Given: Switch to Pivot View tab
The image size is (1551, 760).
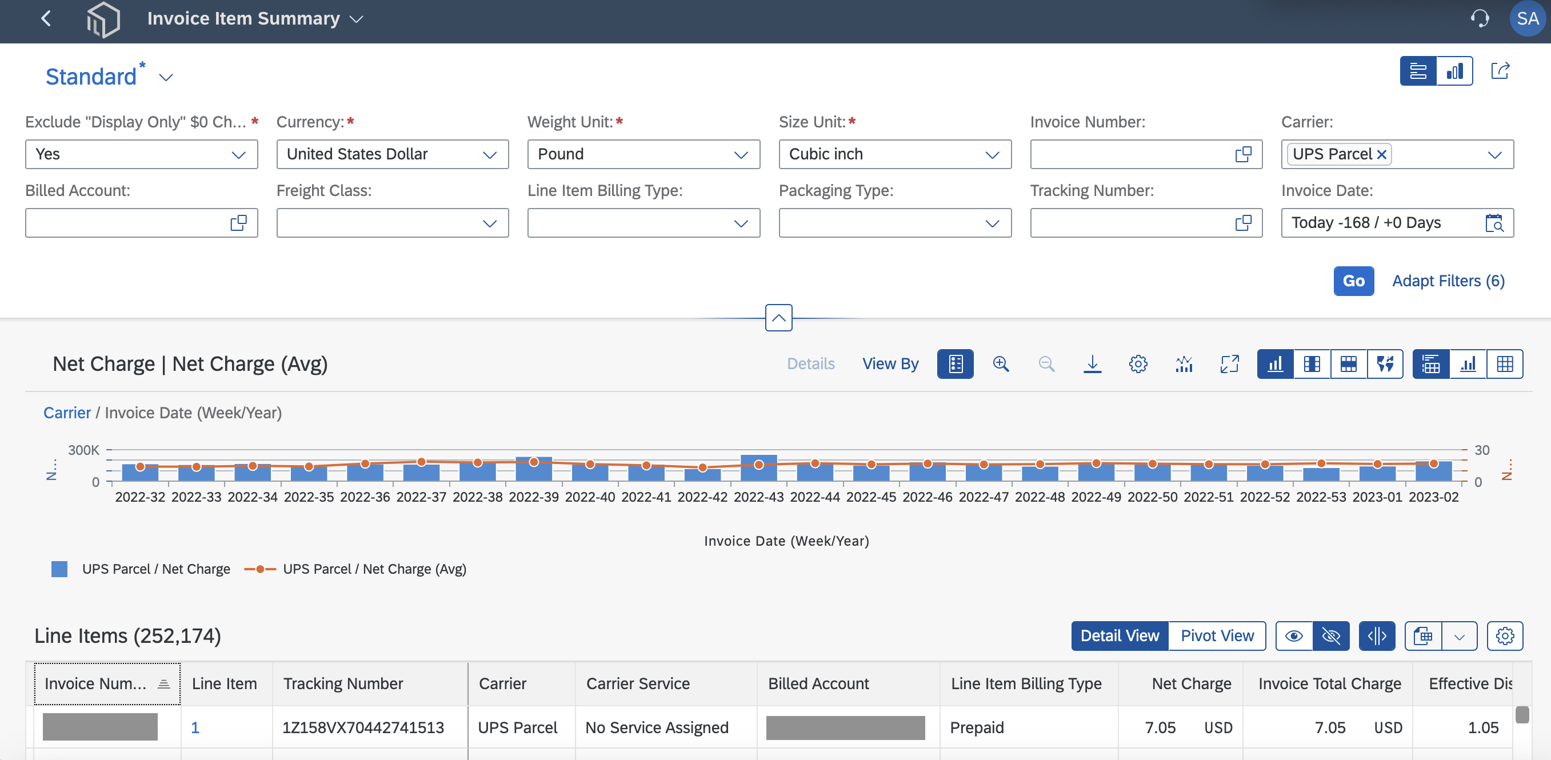Looking at the screenshot, I should pos(1217,636).
